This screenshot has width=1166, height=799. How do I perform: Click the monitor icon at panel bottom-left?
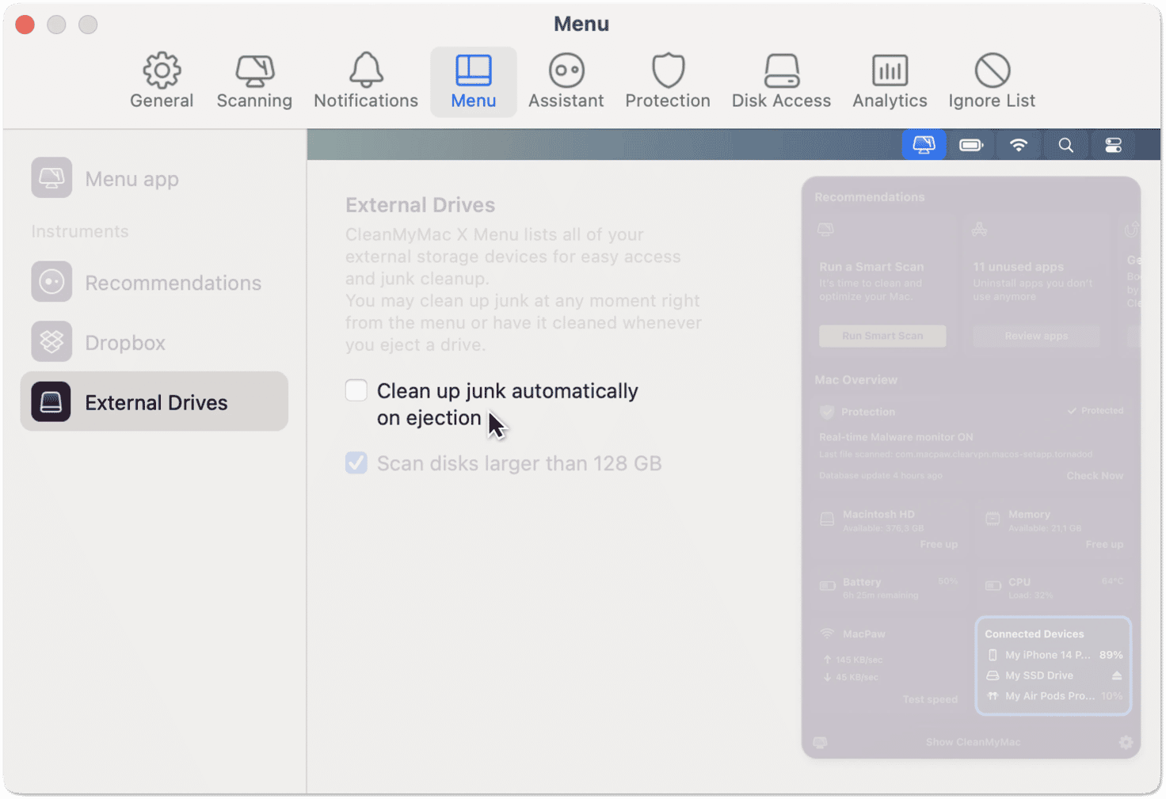pos(821,743)
